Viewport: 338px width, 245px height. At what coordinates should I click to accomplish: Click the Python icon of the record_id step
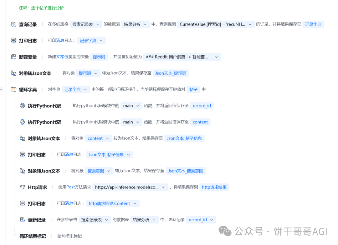coord(23,106)
